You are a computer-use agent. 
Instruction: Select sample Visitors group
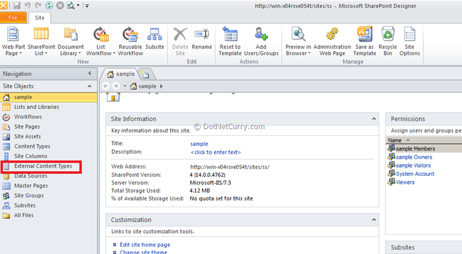(413, 165)
